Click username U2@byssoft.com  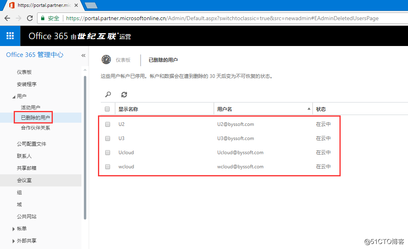[235, 124]
